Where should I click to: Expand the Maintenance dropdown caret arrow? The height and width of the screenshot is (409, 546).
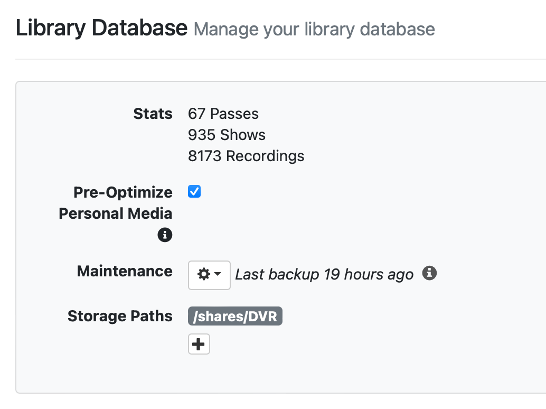pyautogui.click(x=217, y=275)
